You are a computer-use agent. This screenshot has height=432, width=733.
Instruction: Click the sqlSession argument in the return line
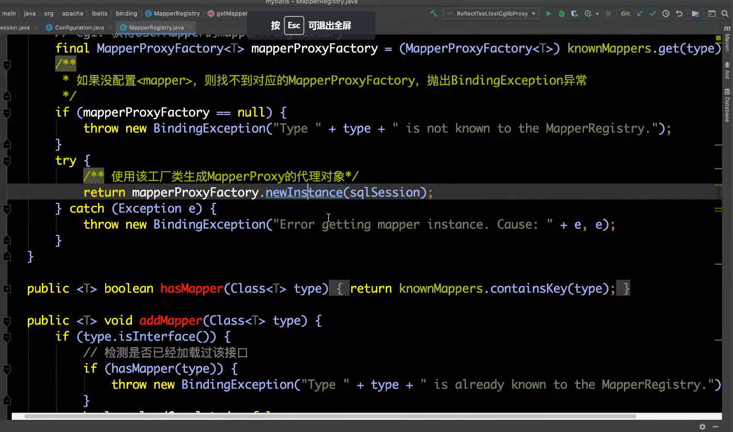tap(385, 193)
